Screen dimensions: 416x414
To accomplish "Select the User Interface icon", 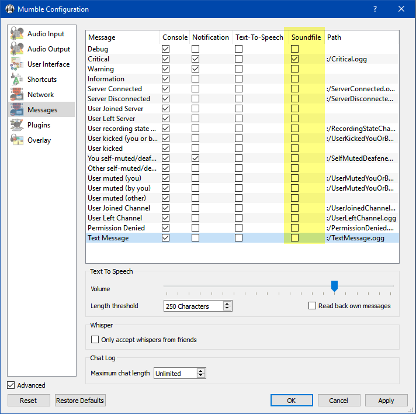I will (17, 64).
